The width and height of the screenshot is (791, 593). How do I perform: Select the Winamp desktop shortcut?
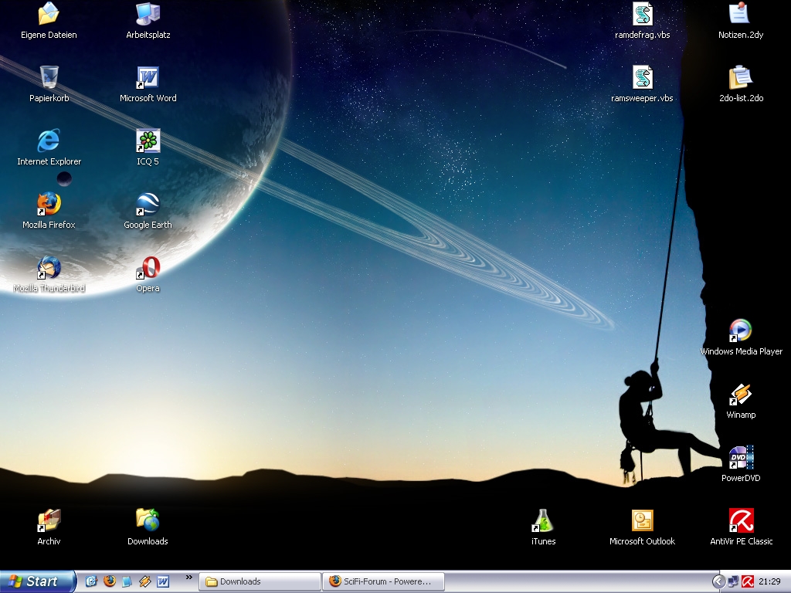(741, 395)
